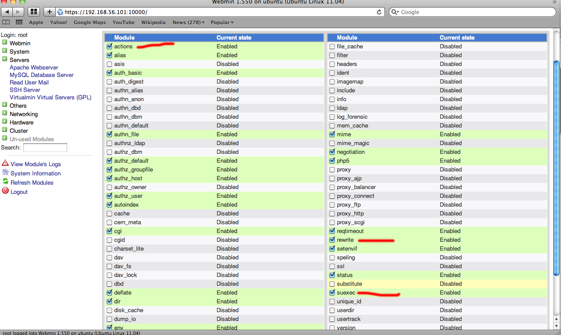Open the Google Maps bookmark
The width and height of the screenshot is (561, 335).
tap(90, 22)
